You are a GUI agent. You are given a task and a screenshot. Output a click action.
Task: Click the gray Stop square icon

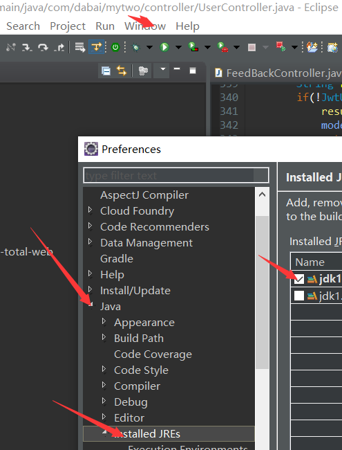[251, 47]
